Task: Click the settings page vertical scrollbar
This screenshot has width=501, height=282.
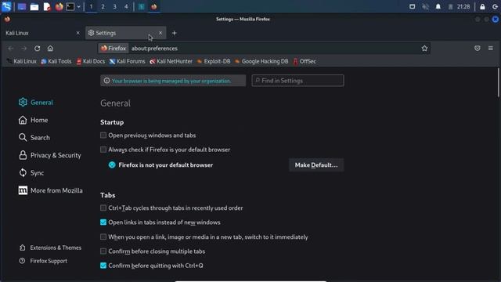Action: click(498, 82)
